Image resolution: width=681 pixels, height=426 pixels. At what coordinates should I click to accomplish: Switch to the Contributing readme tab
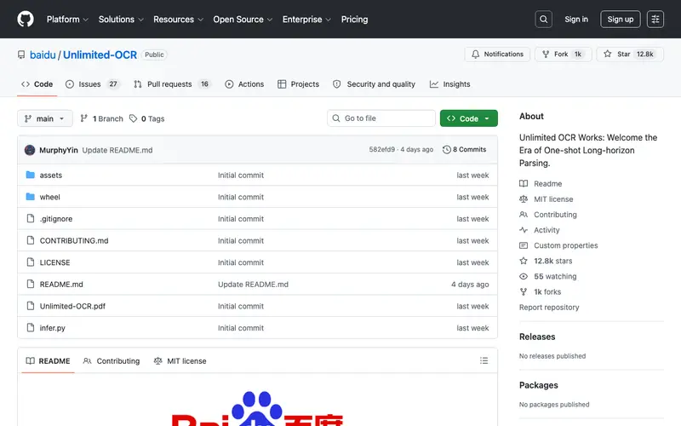(x=112, y=360)
